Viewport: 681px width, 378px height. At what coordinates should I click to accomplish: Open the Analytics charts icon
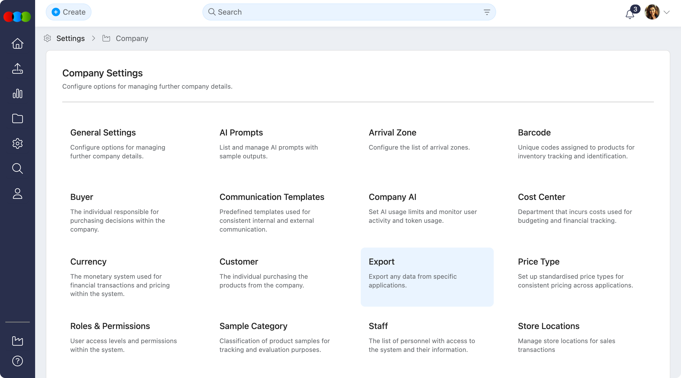click(x=17, y=94)
